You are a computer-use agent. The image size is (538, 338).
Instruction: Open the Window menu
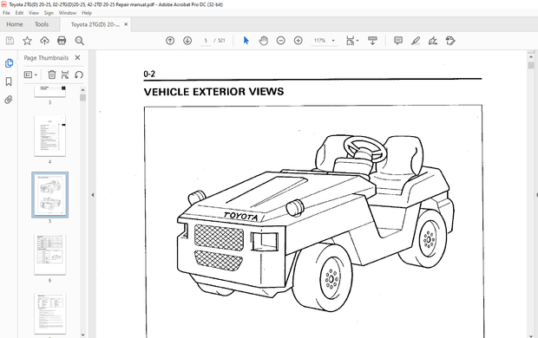click(x=68, y=13)
